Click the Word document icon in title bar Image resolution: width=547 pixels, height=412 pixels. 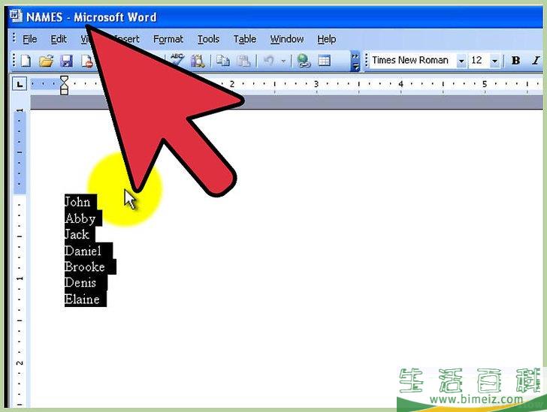point(16,16)
